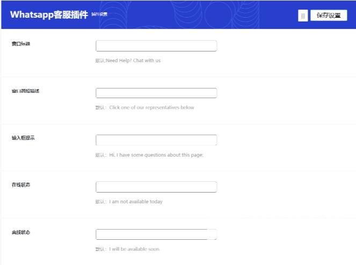This screenshot has height=265, width=356.
Task: Click the "I will be available soon" hint
Action: click(x=127, y=249)
